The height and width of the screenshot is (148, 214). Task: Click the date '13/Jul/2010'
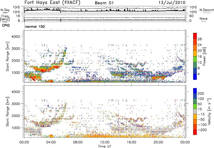172,2
